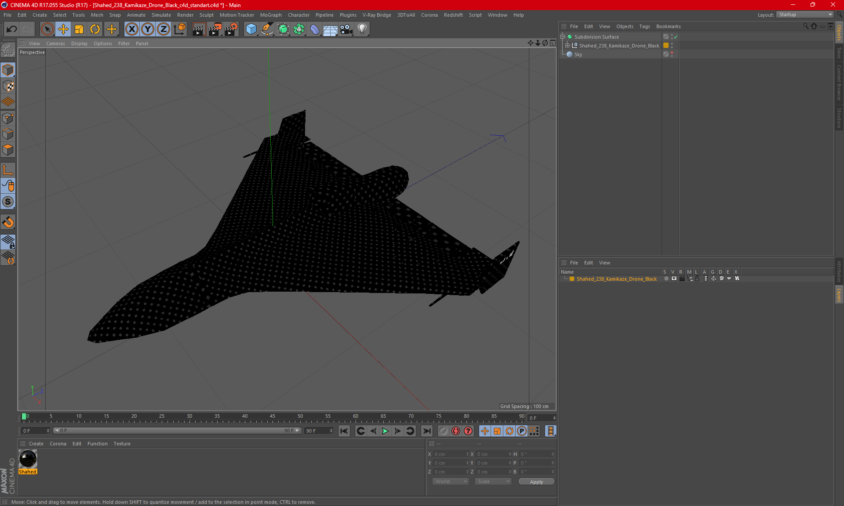
Task: Toggle X axis lock
Action: 131,29
